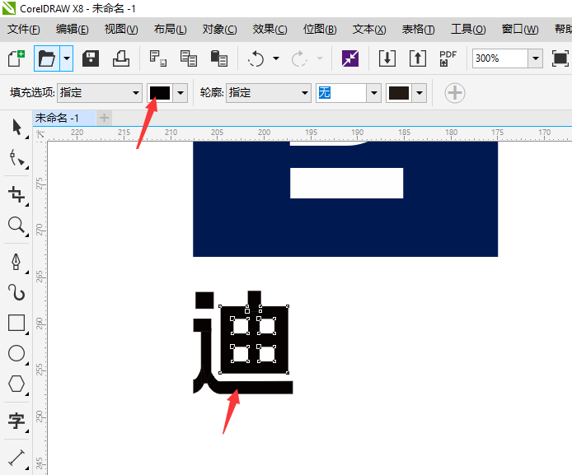Select the Dimension line tool
The image size is (572, 475).
pos(16,458)
